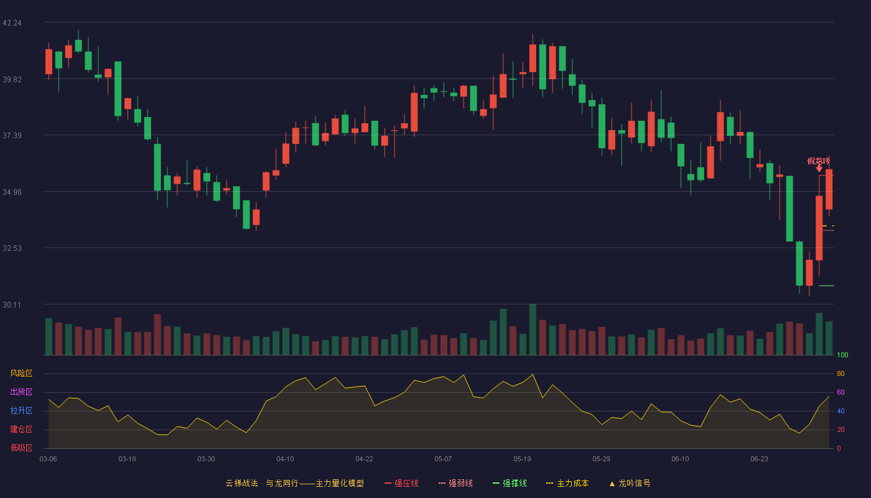
Task: Click the 04-10 date label
Action: click(x=285, y=459)
